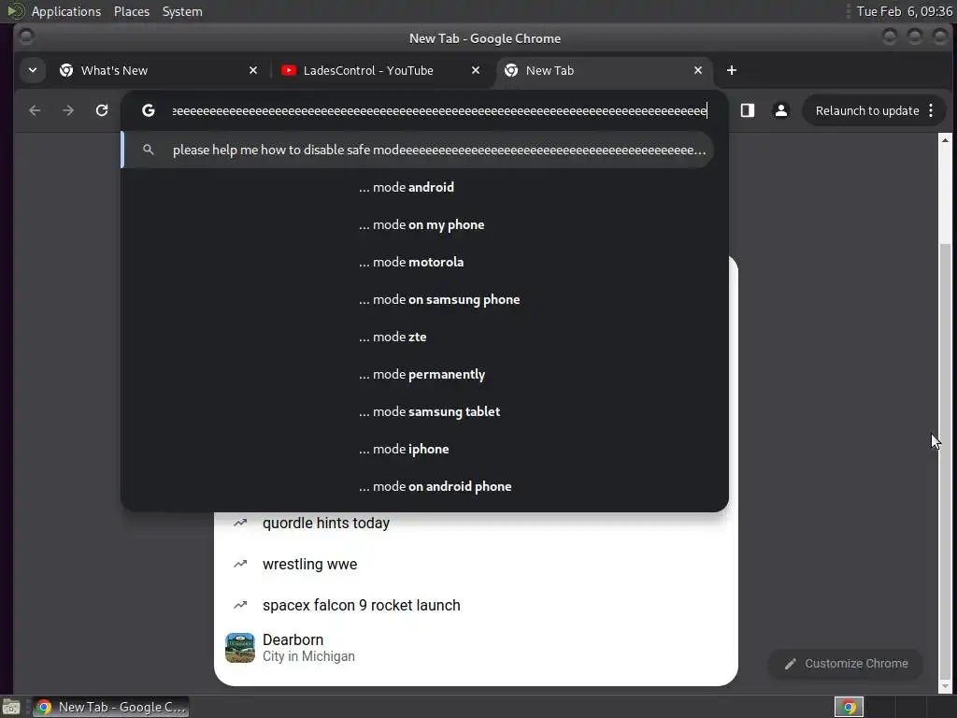
Task: Click the show desktop icon in bottom panel
Action: (11, 707)
